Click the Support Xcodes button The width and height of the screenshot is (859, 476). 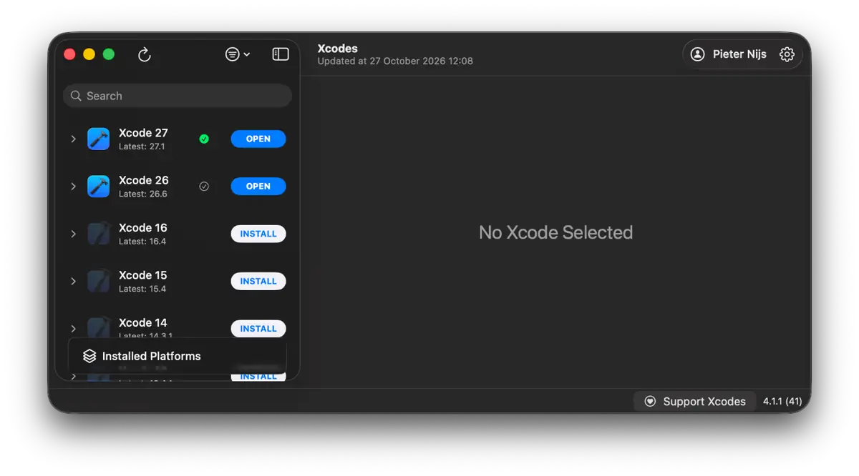pyautogui.click(x=695, y=402)
